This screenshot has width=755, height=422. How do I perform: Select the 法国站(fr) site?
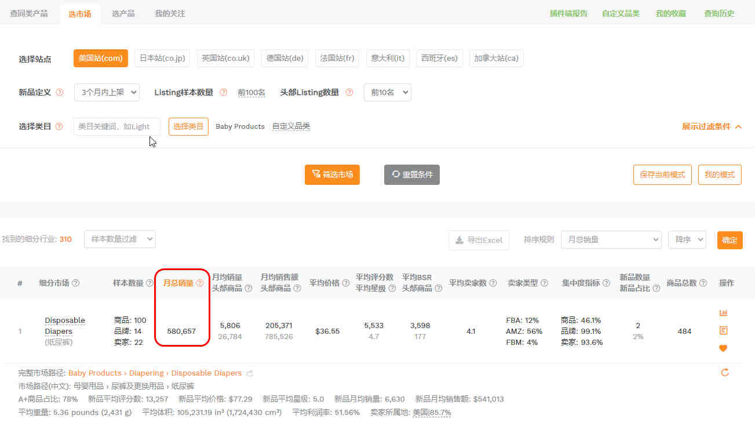(337, 58)
